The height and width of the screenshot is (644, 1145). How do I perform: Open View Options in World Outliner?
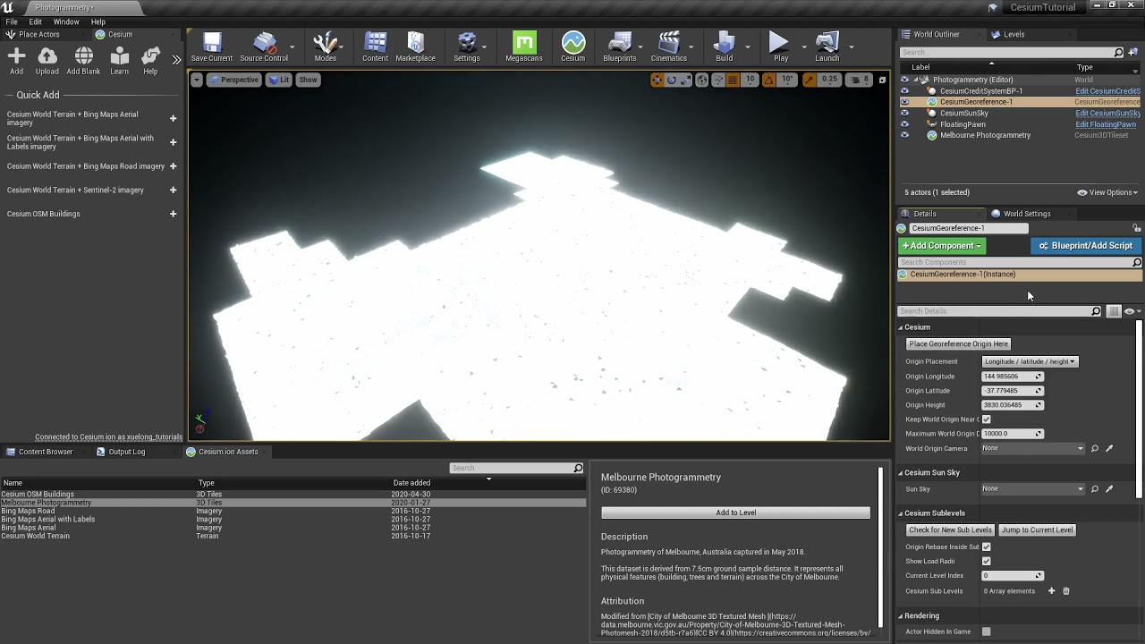coord(1107,192)
